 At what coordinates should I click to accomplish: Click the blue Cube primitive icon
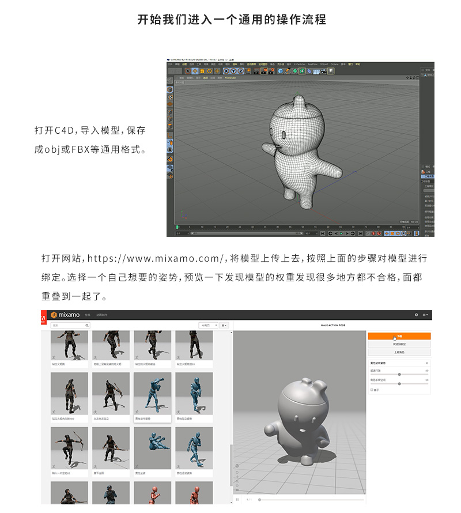pyautogui.click(x=281, y=71)
